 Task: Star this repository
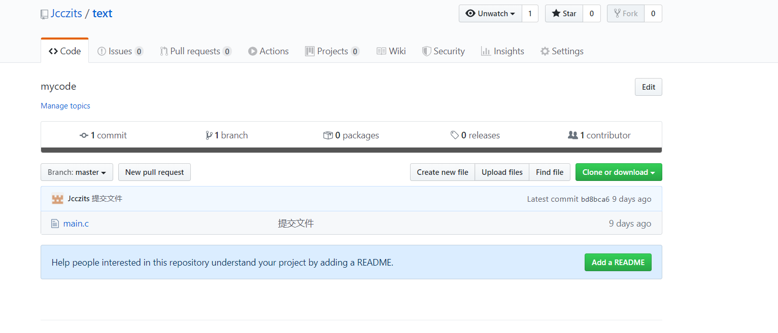[564, 14]
